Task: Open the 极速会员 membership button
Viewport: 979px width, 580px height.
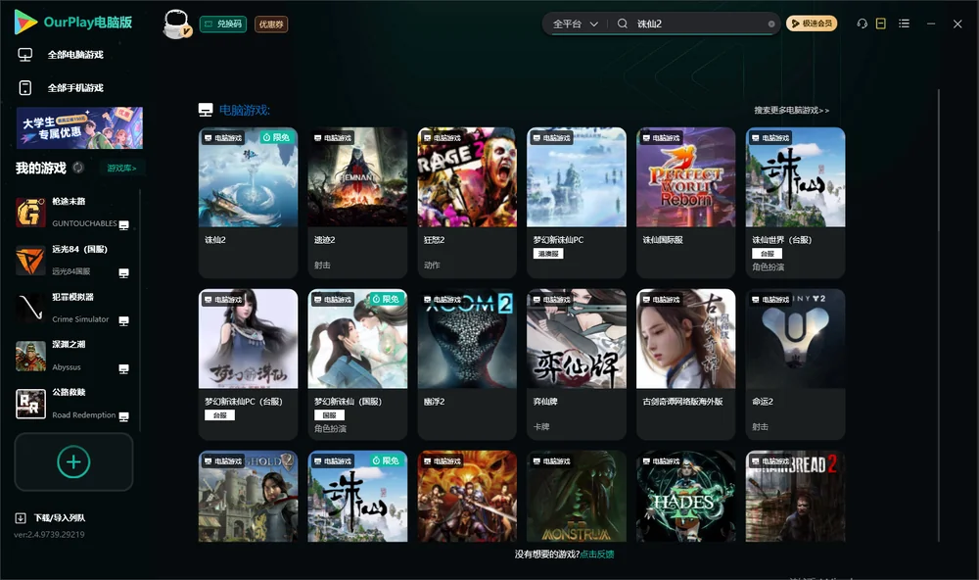Action: pyautogui.click(x=811, y=24)
